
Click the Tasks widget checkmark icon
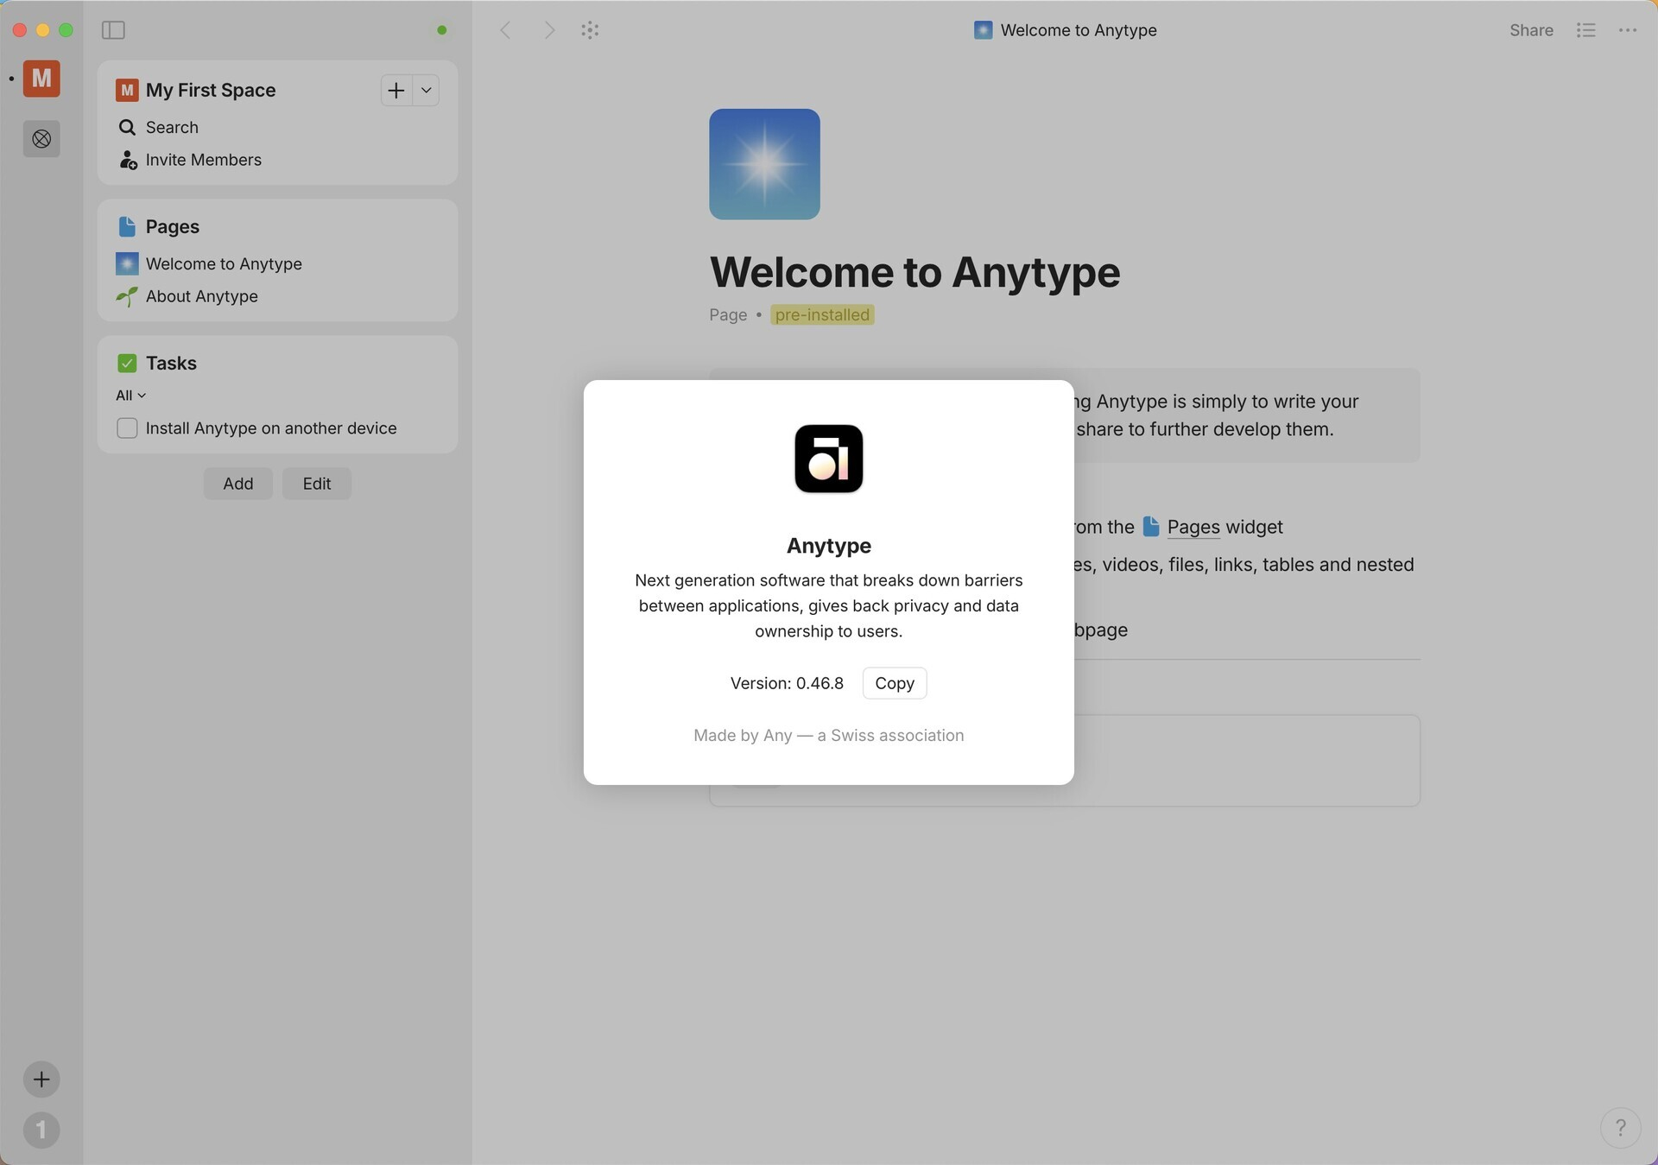(127, 363)
